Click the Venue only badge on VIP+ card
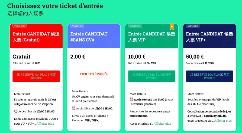 point(193,26)
